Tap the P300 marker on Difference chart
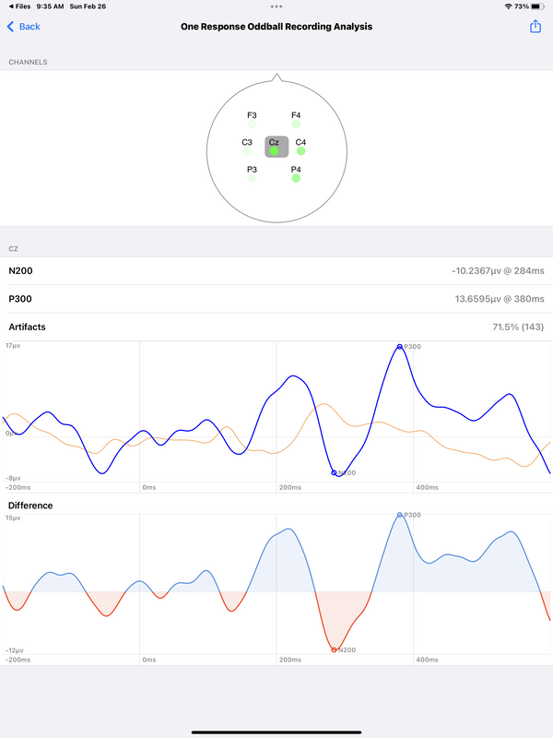This screenshot has width=553, height=738. [400, 515]
